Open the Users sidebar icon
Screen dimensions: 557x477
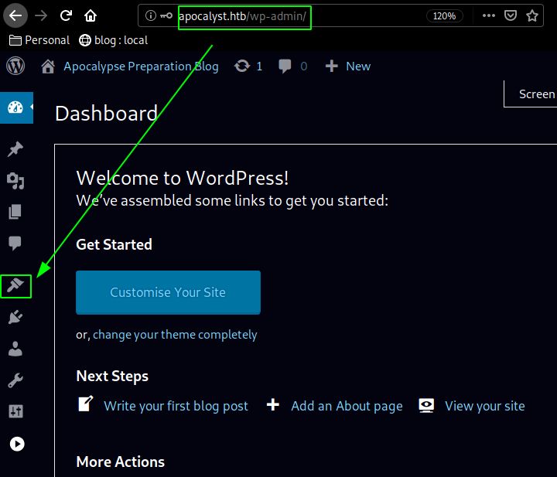click(15, 349)
